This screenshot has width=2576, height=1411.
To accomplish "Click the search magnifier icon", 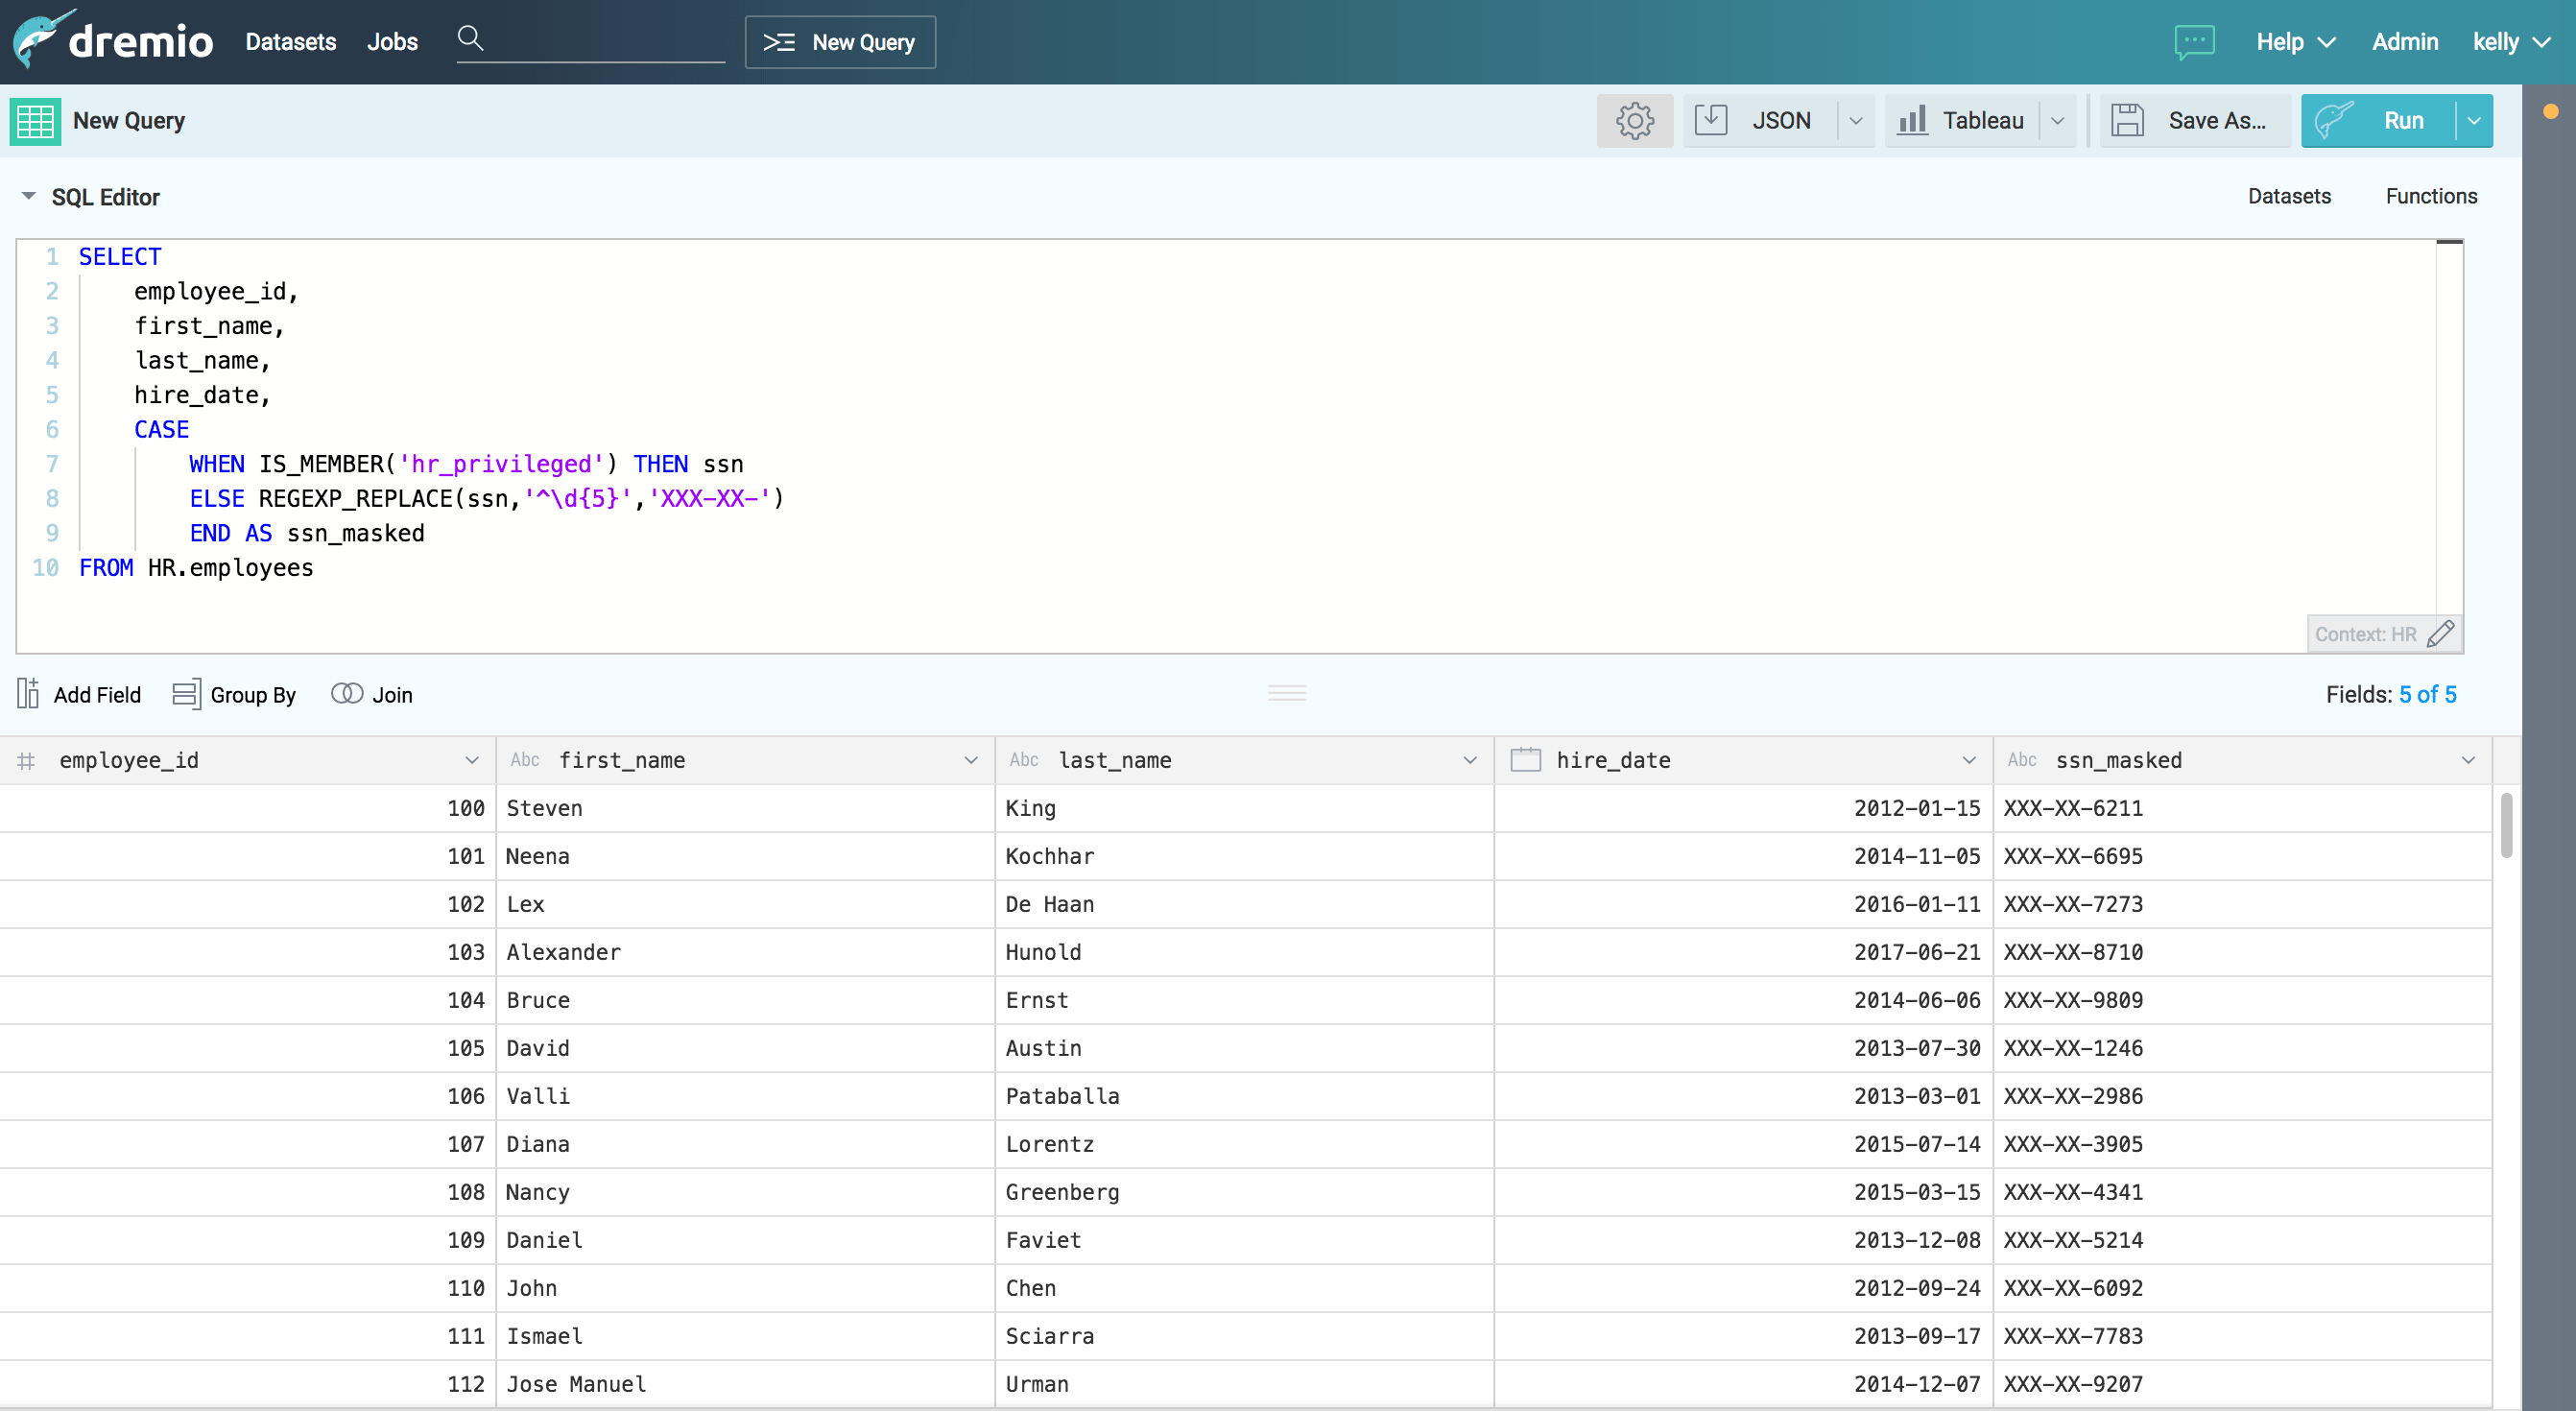I will [x=470, y=39].
